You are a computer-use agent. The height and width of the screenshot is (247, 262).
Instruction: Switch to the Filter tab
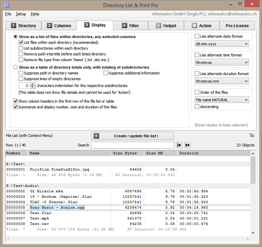[x=130, y=26]
